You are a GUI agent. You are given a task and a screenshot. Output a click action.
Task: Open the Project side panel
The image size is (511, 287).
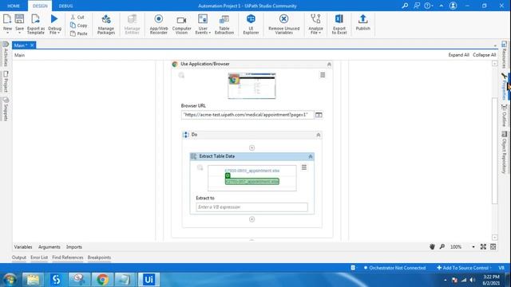(6, 81)
